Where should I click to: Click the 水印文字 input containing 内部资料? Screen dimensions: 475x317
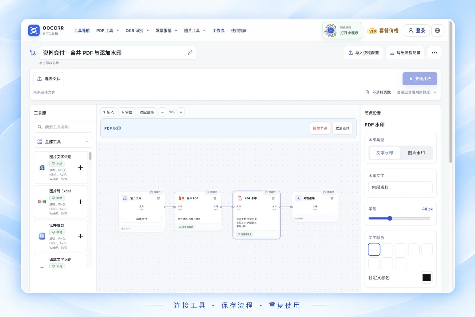pos(400,188)
